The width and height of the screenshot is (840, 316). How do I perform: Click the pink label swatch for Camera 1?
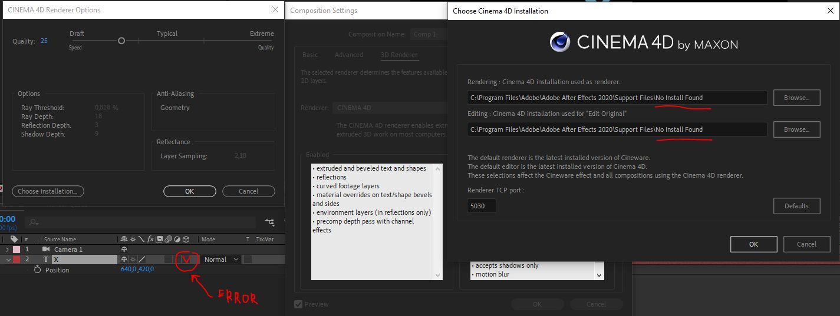pyautogui.click(x=17, y=250)
